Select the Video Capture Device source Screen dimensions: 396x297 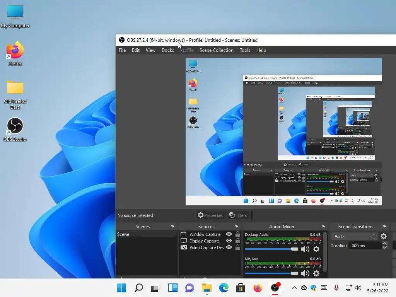point(207,247)
